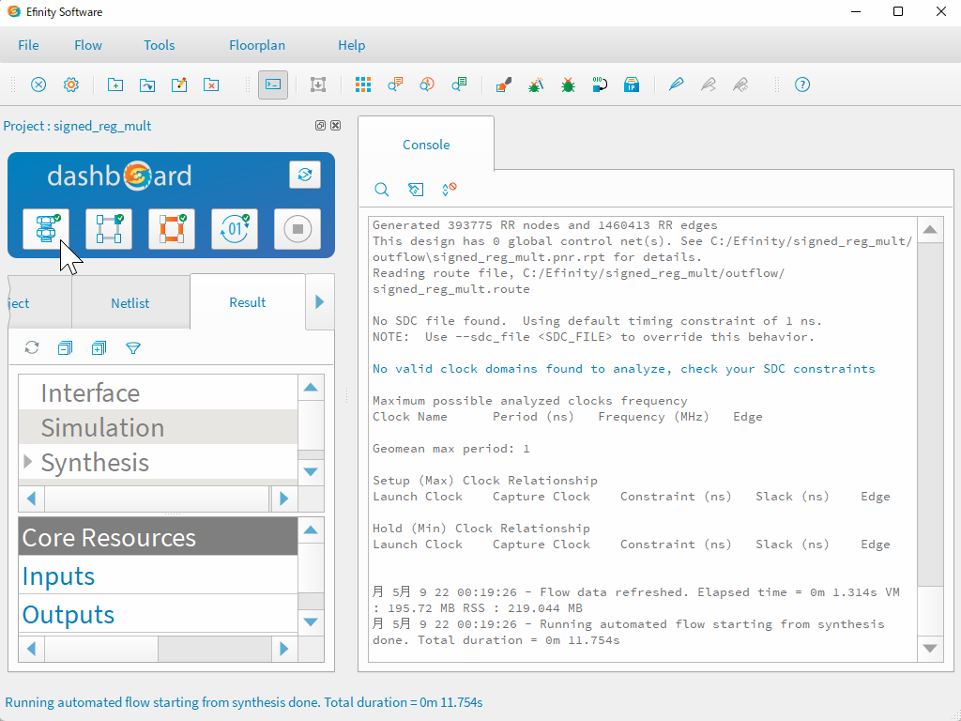961x721 pixels.
Task: Toggle the console view toolbar button
Action: (273, 84)
